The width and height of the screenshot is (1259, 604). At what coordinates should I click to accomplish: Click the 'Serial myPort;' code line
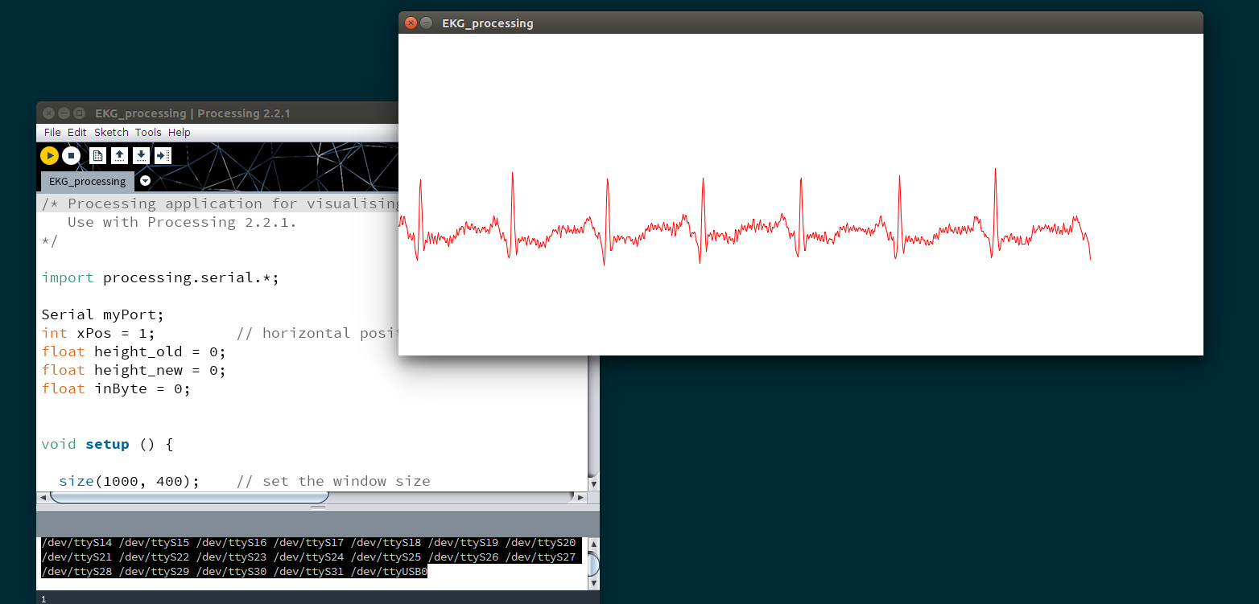coord(103,314)
